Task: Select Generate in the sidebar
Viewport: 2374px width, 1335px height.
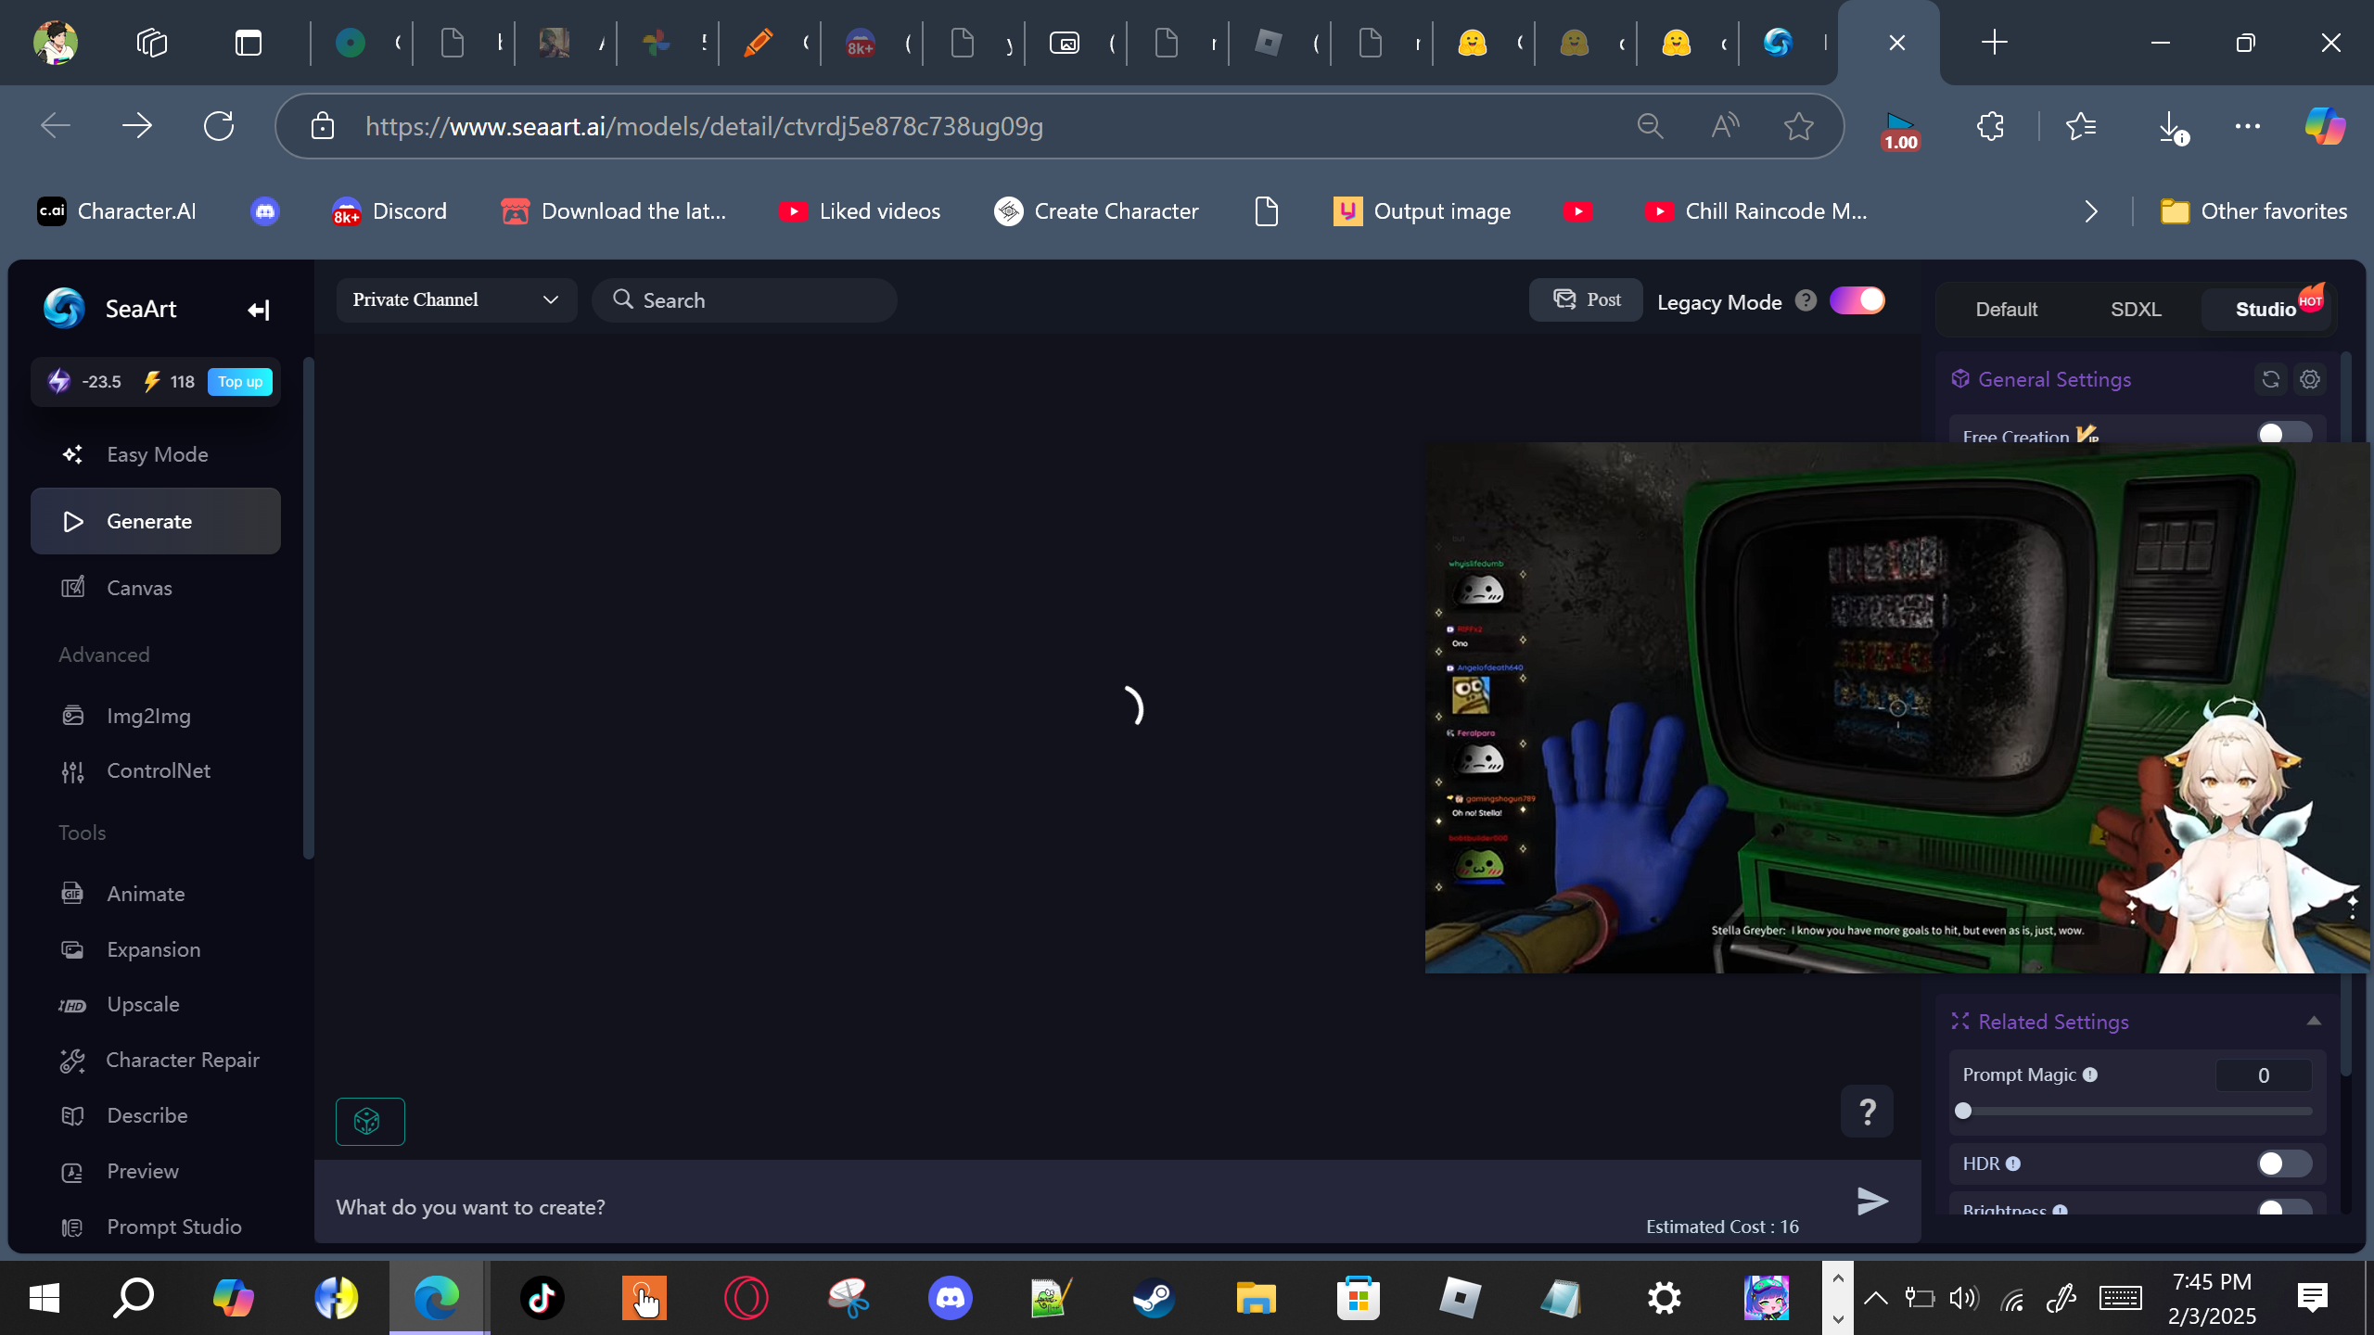Action: click(156, 521)
